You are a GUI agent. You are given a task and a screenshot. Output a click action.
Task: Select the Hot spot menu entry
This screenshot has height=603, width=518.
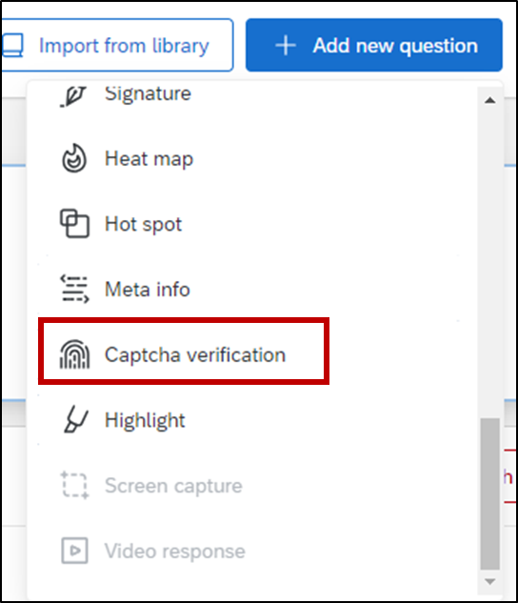[251, 224]
